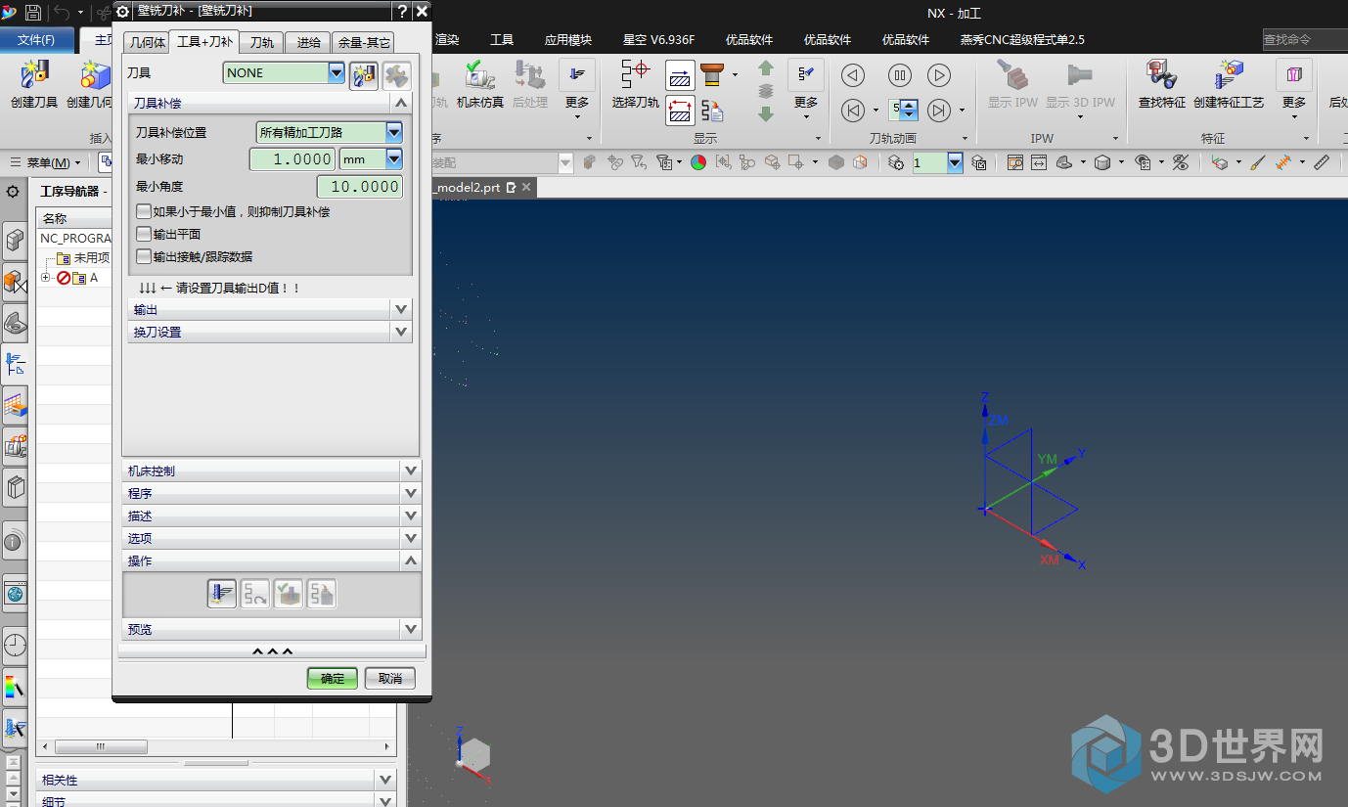Image resolution: width=1348 pixels, height=807 pixels.
Task: Switch to the 刀轨 tab
Action: (261, 42)
